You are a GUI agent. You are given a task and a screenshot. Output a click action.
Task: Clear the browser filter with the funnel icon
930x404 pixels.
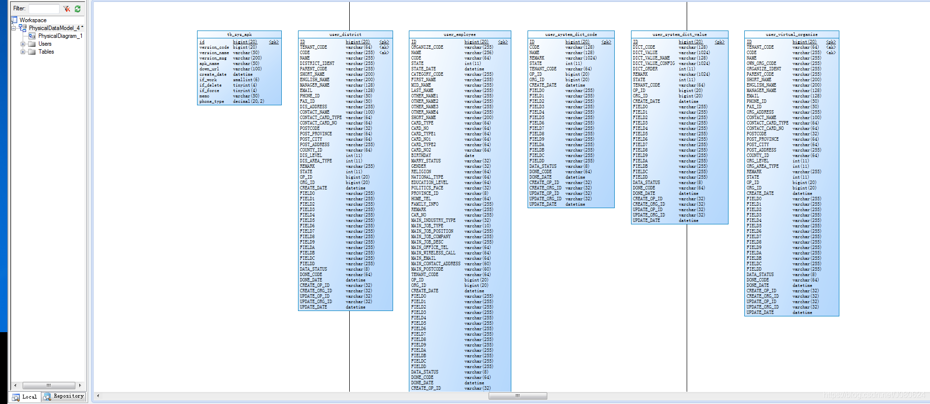(x=66, y=8)
